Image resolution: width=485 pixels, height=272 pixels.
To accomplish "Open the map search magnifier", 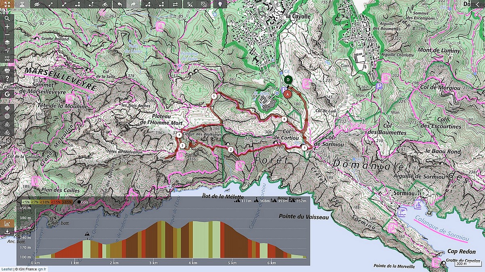I will (7, 18).
